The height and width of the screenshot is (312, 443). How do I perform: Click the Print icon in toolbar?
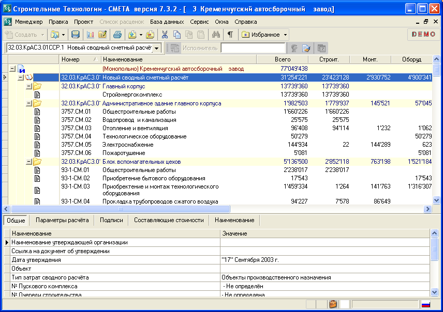pos(117,35)
